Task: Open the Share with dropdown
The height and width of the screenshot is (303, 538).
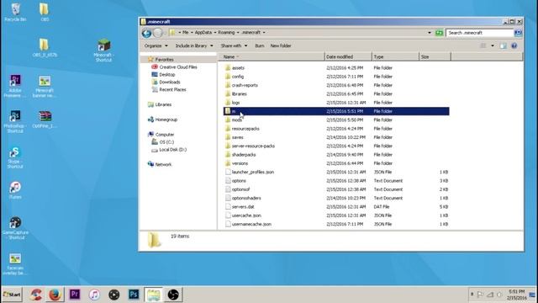Action: (x=234, y=45)
